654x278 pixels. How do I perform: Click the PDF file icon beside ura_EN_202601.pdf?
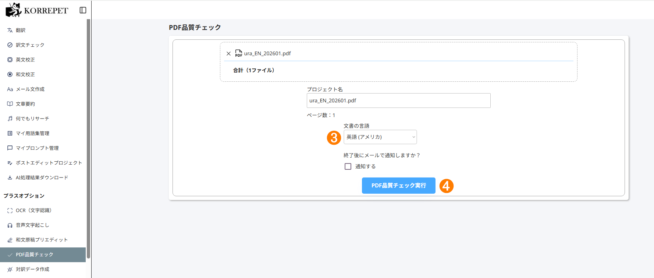(x=239, y=53)
